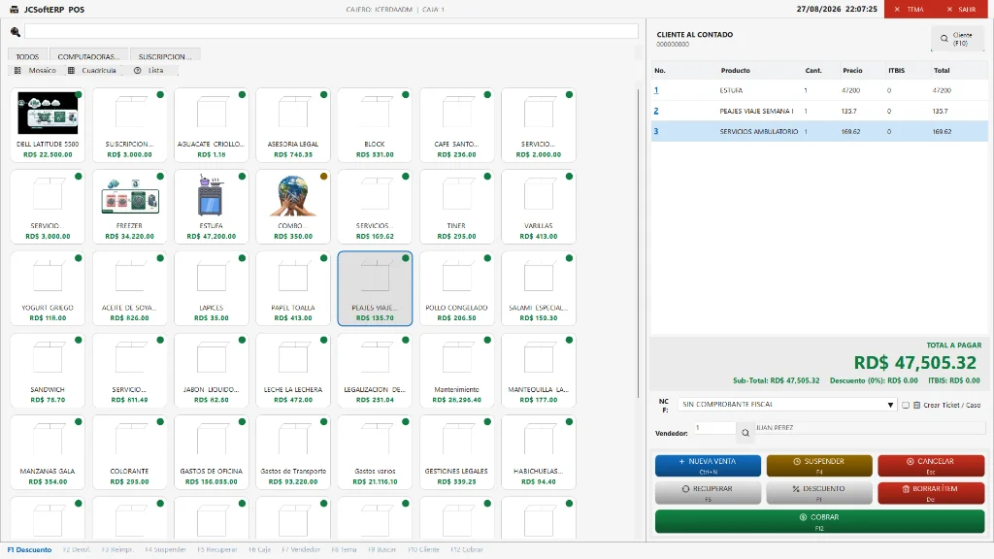Select the ASESORIA LEGAL product tile
The width and height of the screenshot is (994, 559).
pyautogui.click(x=293, y=125)
